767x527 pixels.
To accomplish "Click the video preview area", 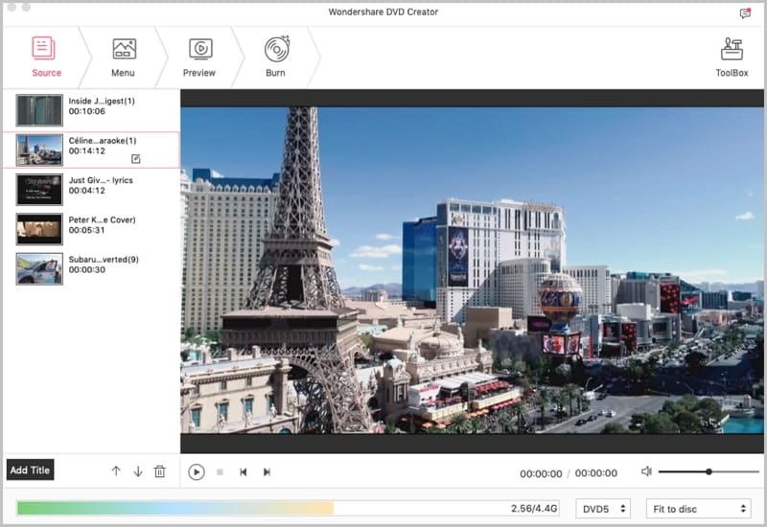I will coord(472,270).
